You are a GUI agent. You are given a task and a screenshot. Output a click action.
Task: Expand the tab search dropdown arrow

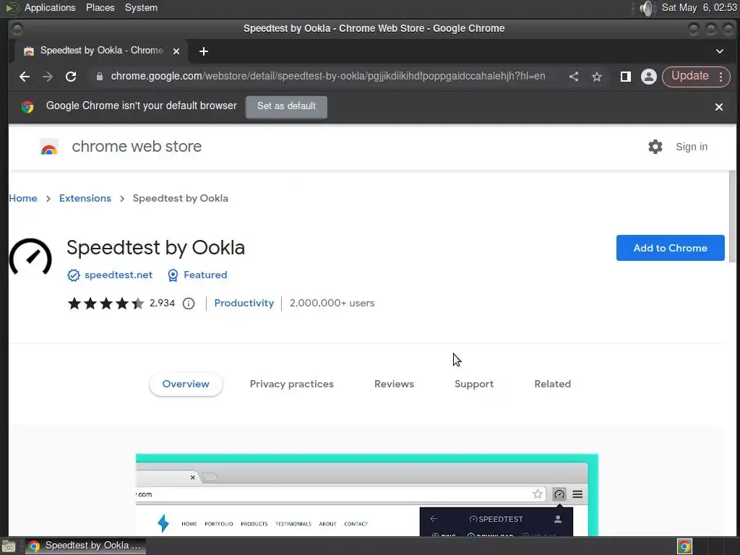point(720,51)
